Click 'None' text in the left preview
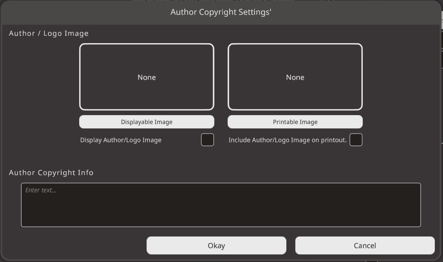Viewport: 443px width, 262px height. 147,77
